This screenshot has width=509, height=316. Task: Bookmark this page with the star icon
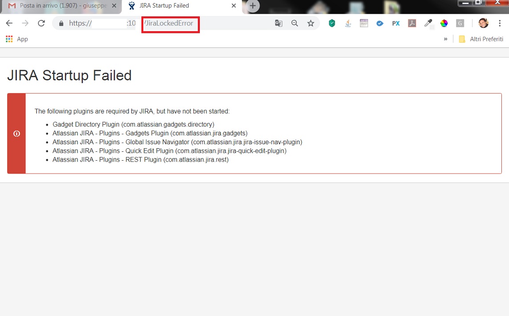[311, 24]
